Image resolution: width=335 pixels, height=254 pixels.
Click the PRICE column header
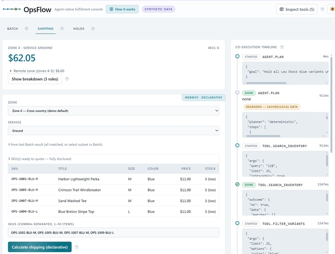(x=186, y=168)
